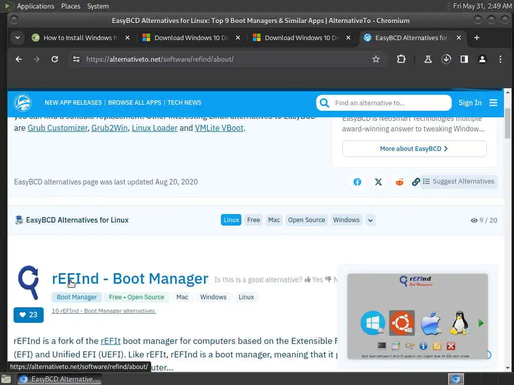Screen dimensions: 514x385
Task: Click the browser forward arrow
Action: tap(37, 59)
